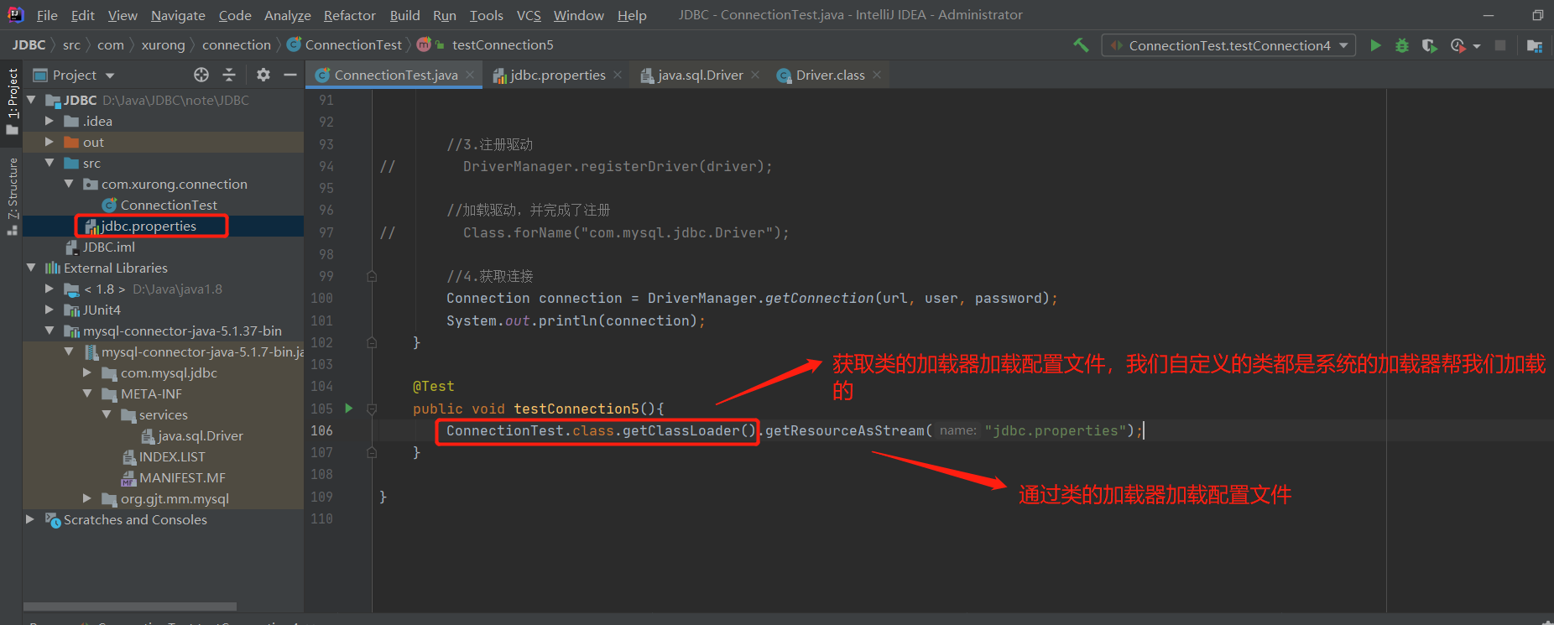
Task: Expand org.gjt.mm.mysql package
Action: pyautogui.click(x=87, y=498)
